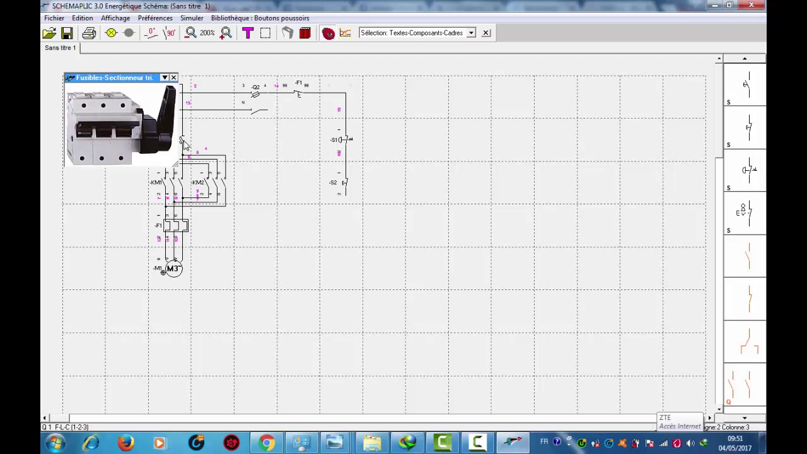The height and width of the screenshot is (454, 807).
Task: Click the red emergency stop button icon
Action: coord(328,33)
